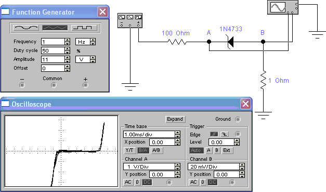Set Channel A coupling to 0
Viewport: 326px width, 192px height.
pyautogui.click(x=137, y=182)
